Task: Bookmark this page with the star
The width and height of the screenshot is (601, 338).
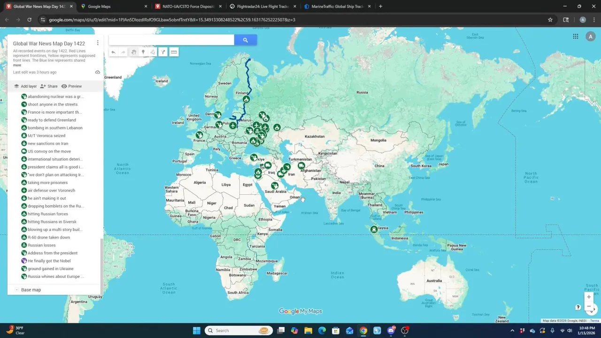Action: [550, 20]
